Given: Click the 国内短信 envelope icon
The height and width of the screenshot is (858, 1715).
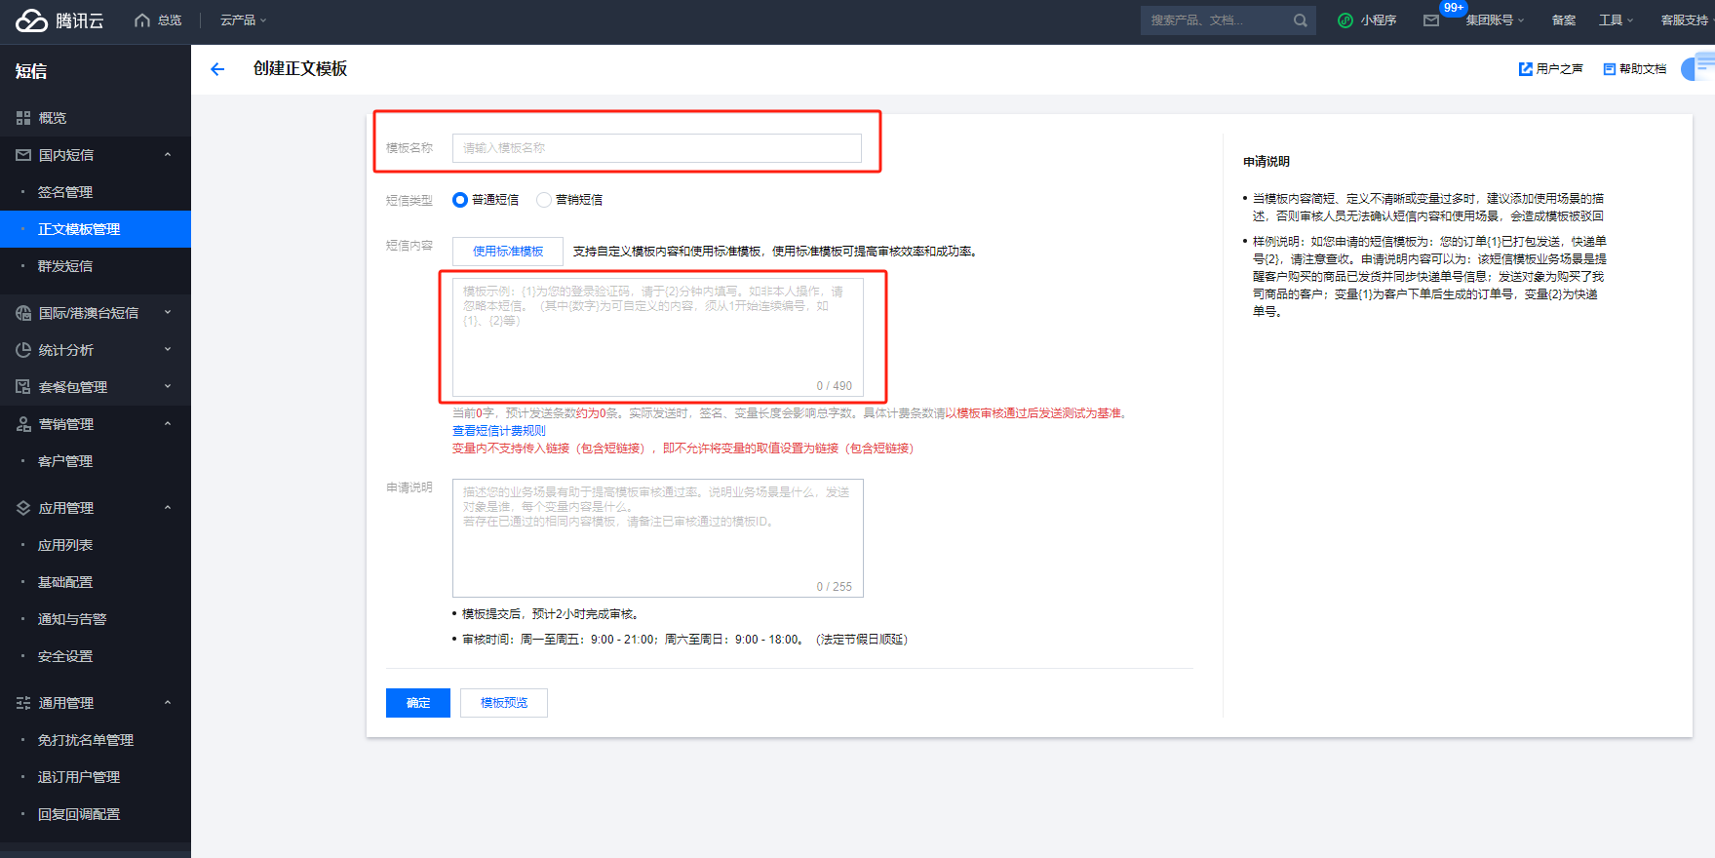Looking at the screenshot, I should pyautogui.click(x=23, y=155).
